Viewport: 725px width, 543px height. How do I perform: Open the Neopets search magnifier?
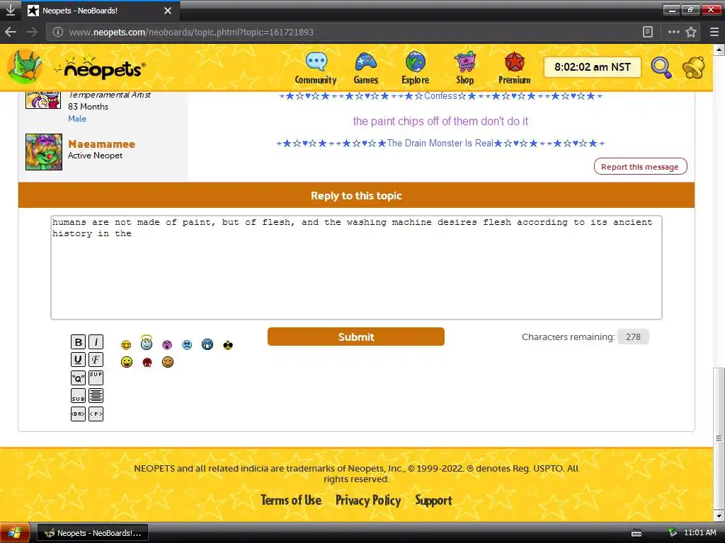coord(661,68)
